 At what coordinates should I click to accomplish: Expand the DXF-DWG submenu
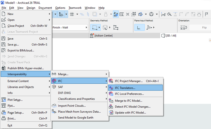[x=80, y=93]
